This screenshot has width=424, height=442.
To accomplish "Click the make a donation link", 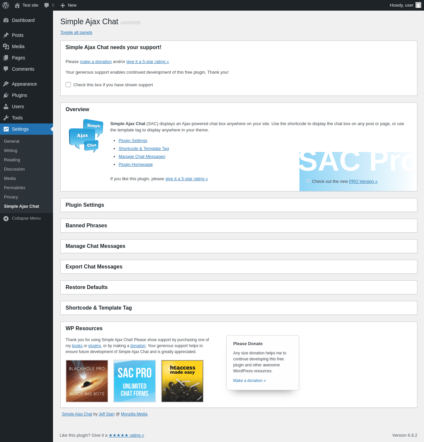I will tap(96, 62).
